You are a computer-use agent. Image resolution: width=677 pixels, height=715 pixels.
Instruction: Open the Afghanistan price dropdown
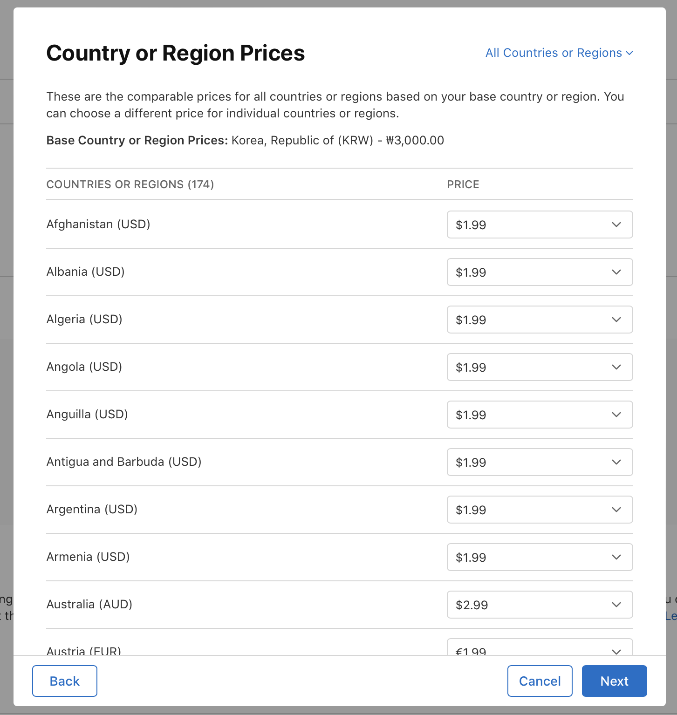[x=539, y=225]
